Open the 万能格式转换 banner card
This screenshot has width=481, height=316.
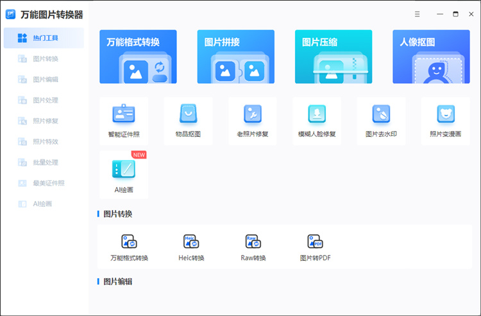point(138,57)
